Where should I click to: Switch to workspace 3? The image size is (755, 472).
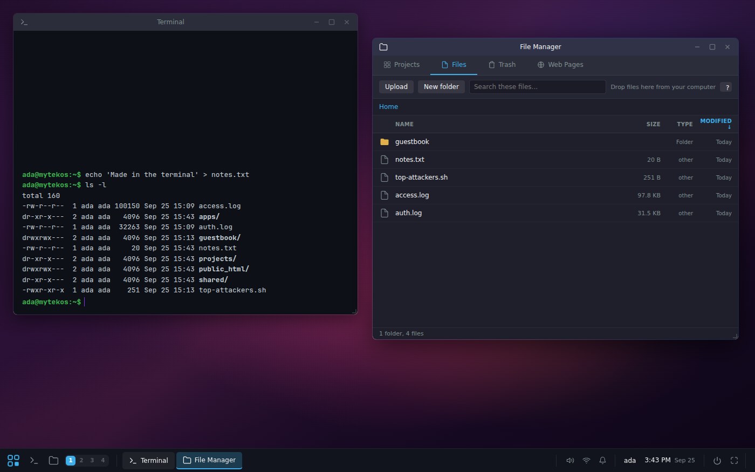(x=92, y=460)
